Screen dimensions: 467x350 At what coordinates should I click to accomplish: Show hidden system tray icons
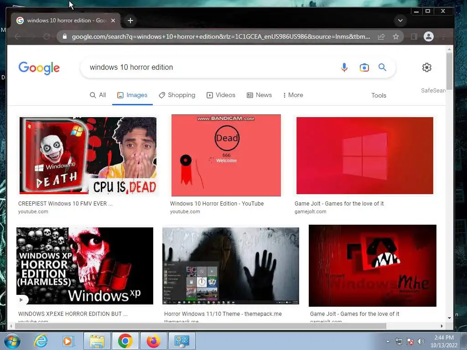388,341
